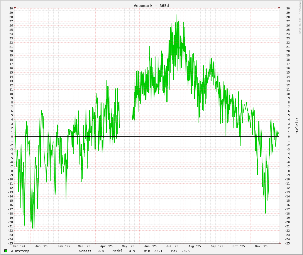Click the 1w-utetemp legend label
This screenshot has height=255, width=303.
[19, 251]
